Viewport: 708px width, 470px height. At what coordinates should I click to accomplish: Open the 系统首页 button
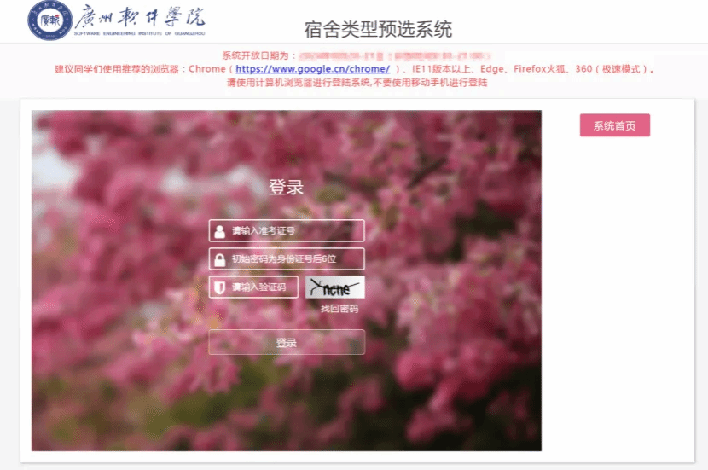coord(614,125)
